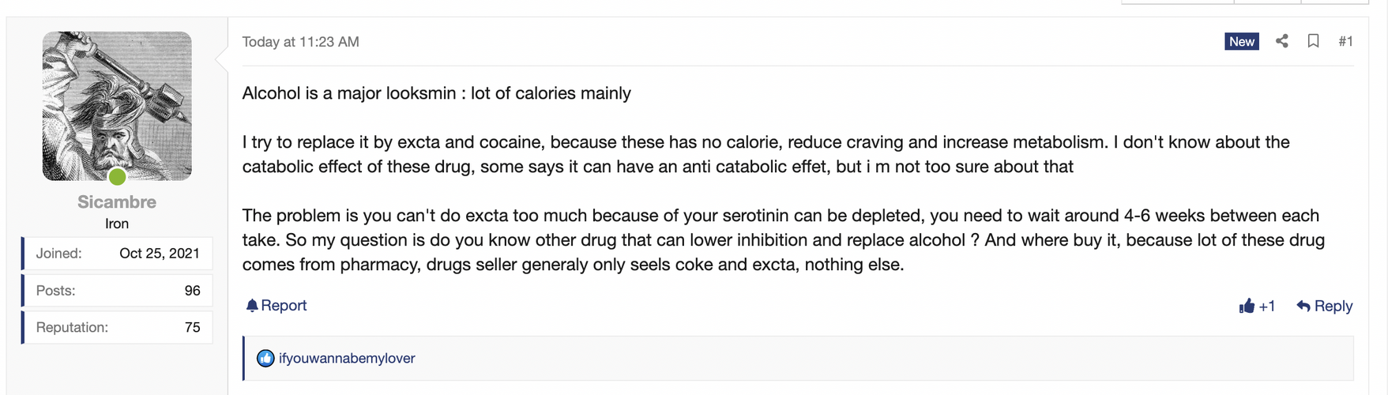Viewport: 1388px width, 395px height.
Task: Click the reply arrow icon
Action: (1303, 306)
